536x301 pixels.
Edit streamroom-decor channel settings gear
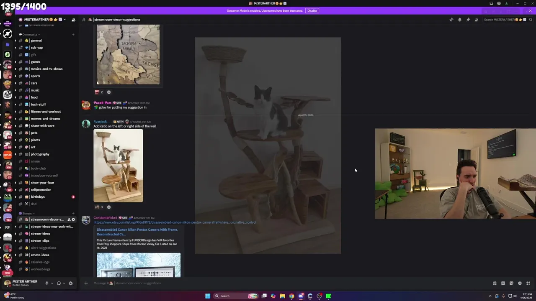click(x=73, y=219)
